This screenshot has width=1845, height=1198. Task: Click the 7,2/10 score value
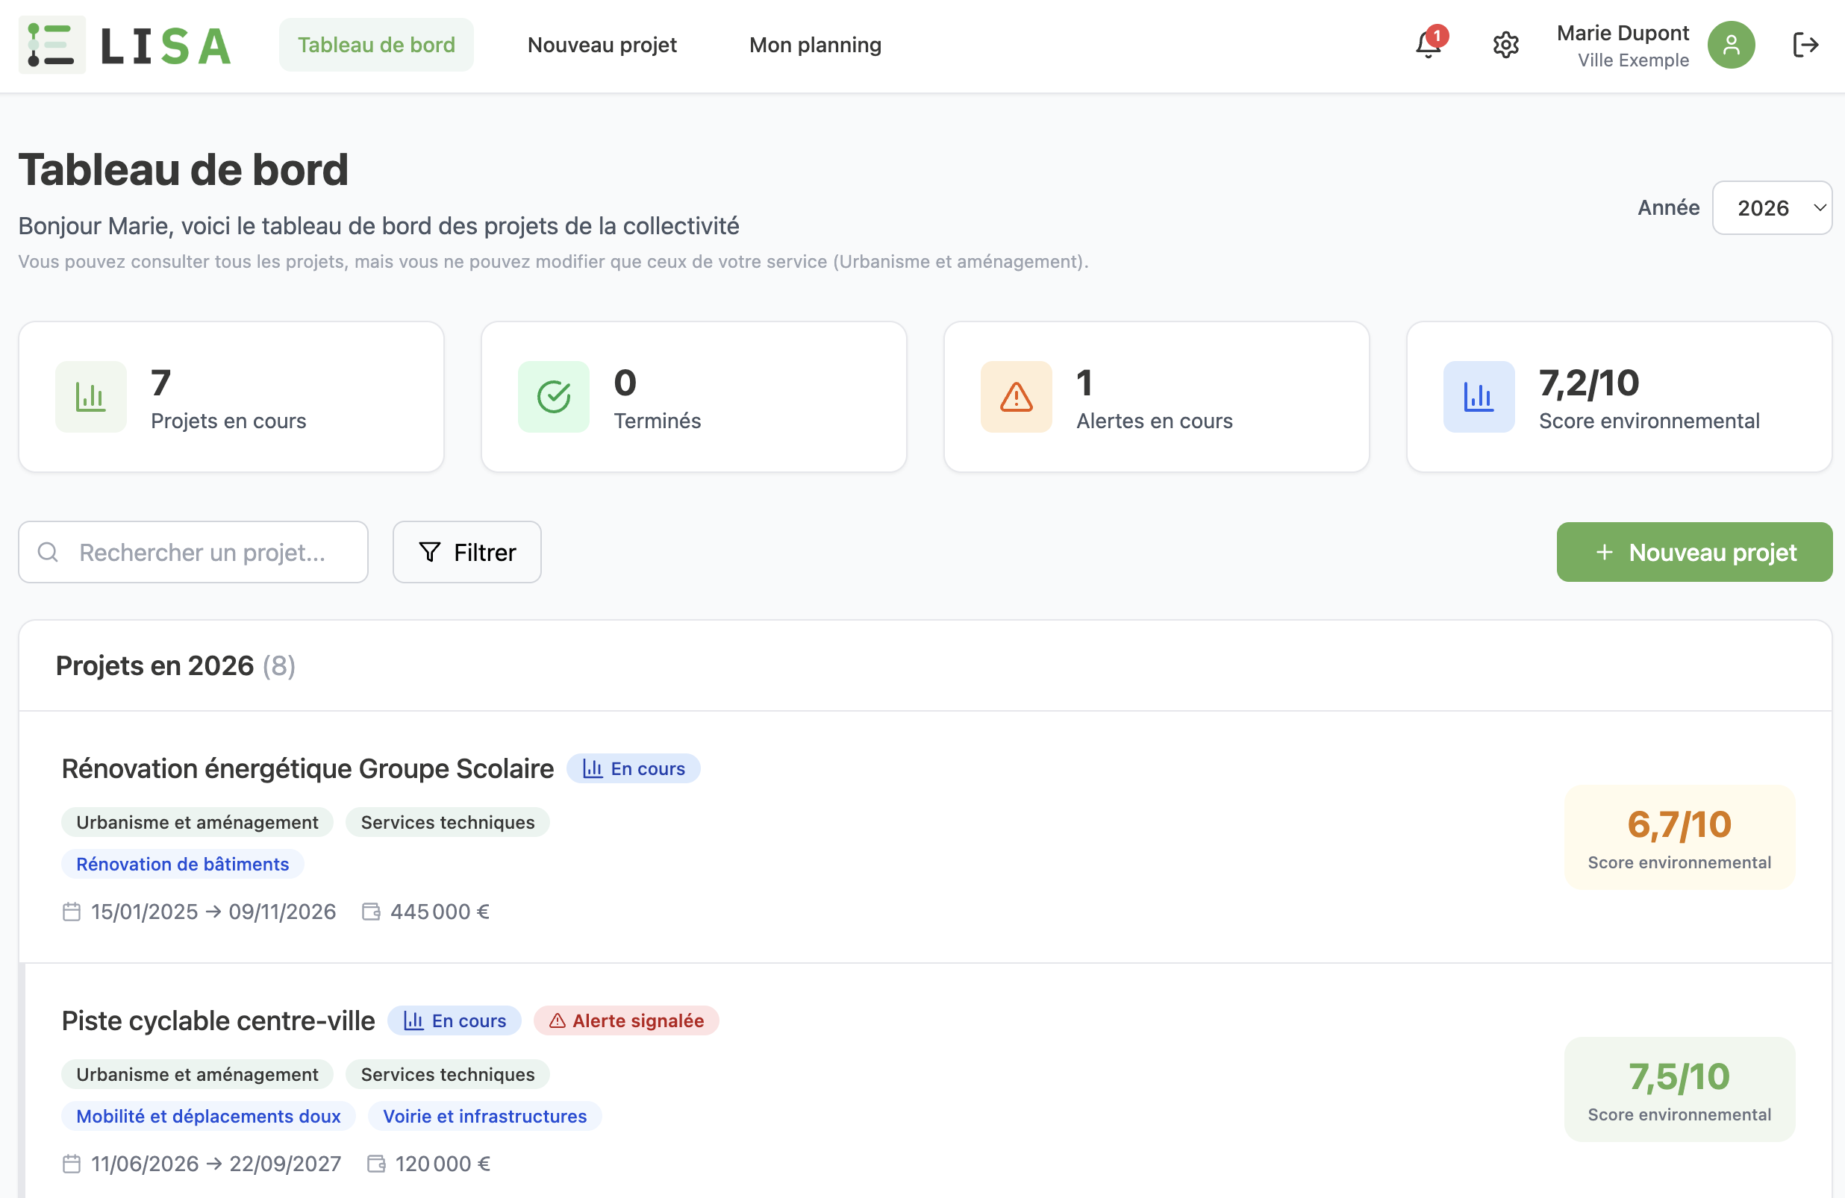(1589, 383)
